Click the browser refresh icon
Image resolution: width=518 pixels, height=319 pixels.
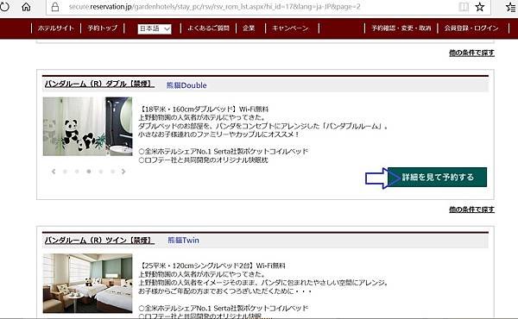point(4,7)
